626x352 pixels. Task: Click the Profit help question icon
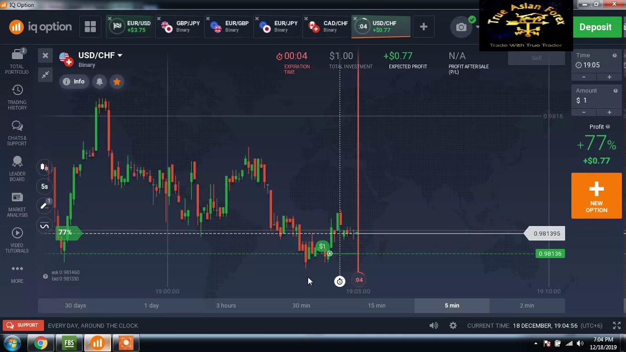coord(608,127)
